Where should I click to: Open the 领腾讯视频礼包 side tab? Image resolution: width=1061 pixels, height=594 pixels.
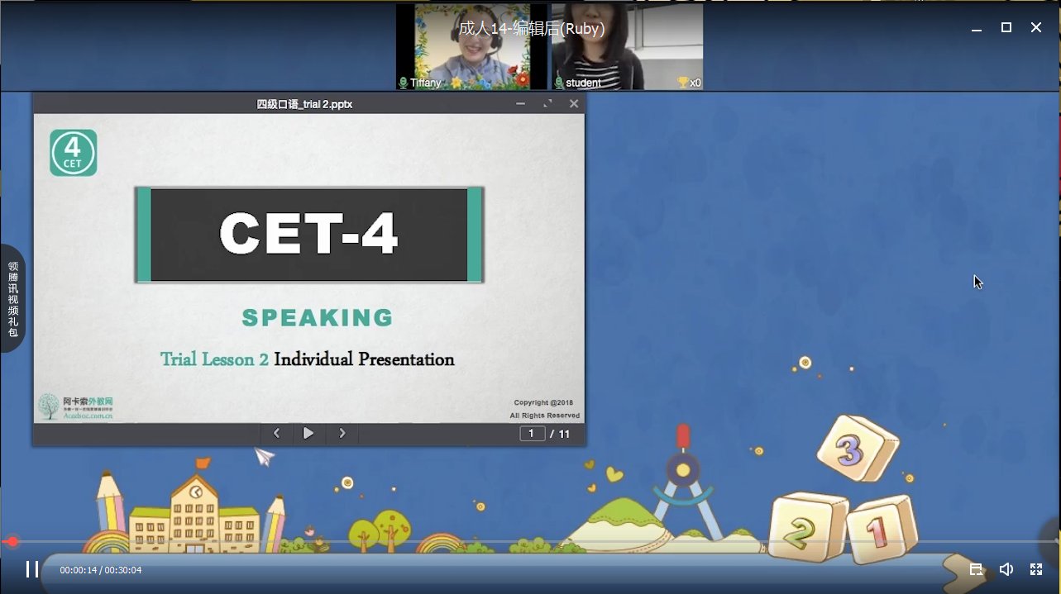(13, 299)
